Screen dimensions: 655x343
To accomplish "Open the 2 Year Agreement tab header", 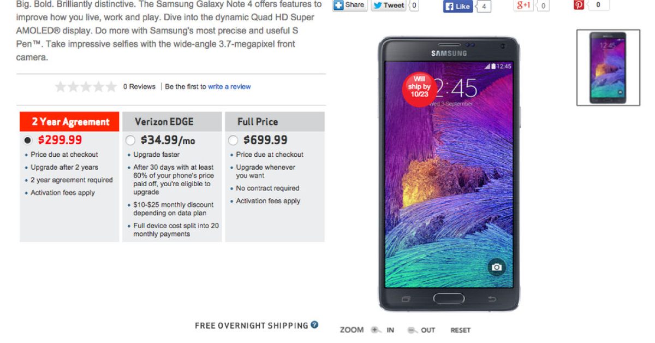I will [69, 121].
